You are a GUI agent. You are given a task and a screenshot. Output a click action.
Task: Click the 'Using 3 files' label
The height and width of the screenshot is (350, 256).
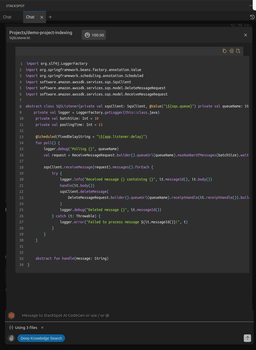[x=26, y=328]
